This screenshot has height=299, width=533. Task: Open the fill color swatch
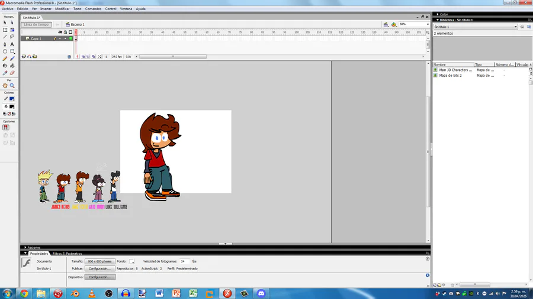point(12,106)
